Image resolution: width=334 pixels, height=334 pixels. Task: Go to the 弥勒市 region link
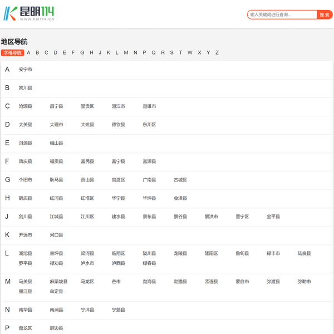point(304,282)
